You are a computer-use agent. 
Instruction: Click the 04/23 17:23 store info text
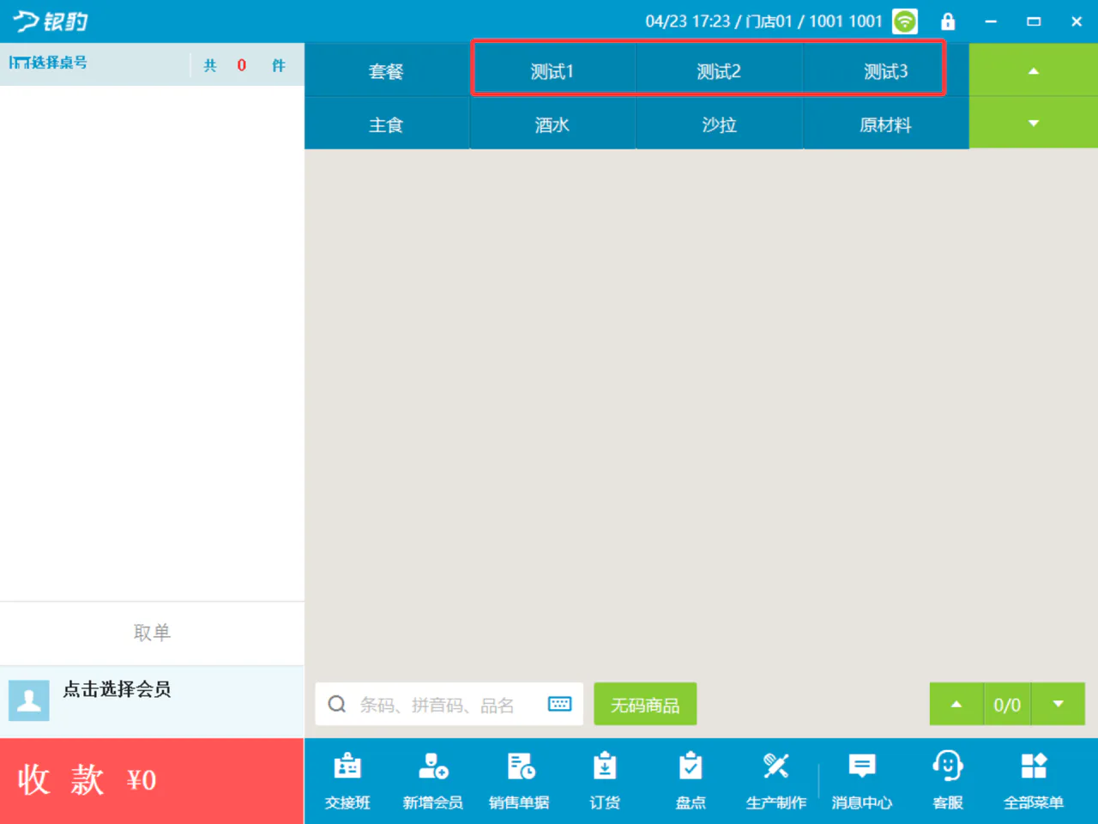pyautogui.click(x=764, y=21)
